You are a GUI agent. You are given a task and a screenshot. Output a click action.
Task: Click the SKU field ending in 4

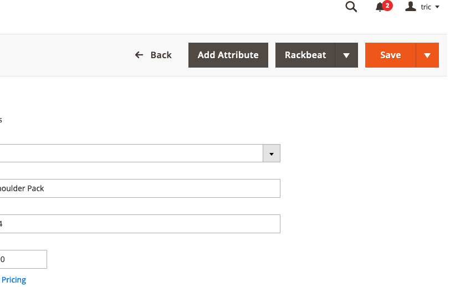(139, 224)
